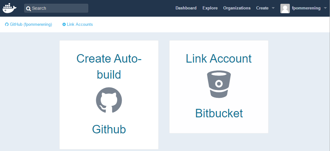330x151 pixels.
Task: Click the gear icon beside Link Accounts
Action: pyautogui.click(x=64, y=25)
